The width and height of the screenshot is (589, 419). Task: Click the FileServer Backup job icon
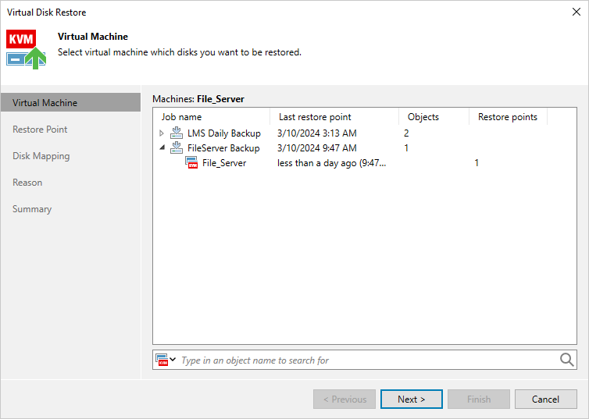(x=177, y=148)
